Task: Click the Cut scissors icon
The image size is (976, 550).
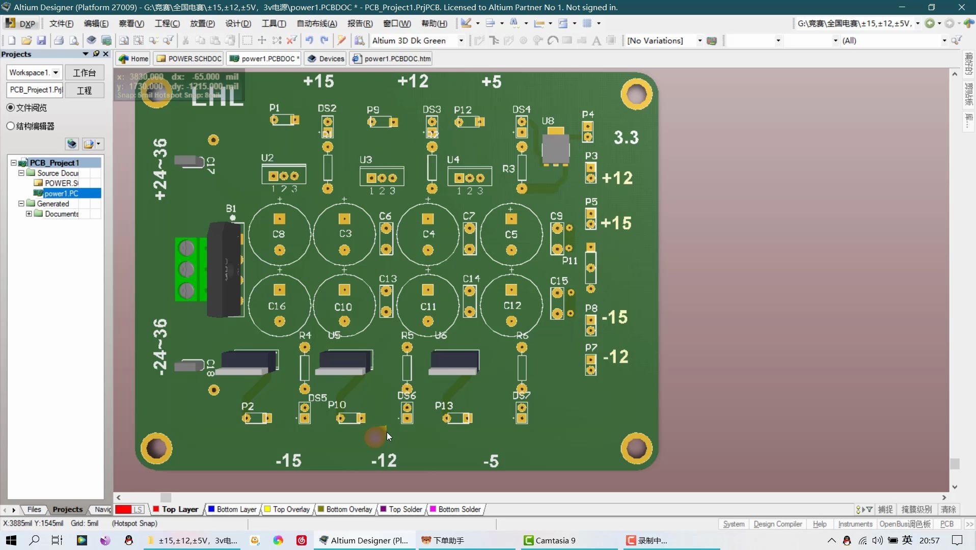Action: pos(185,40)
